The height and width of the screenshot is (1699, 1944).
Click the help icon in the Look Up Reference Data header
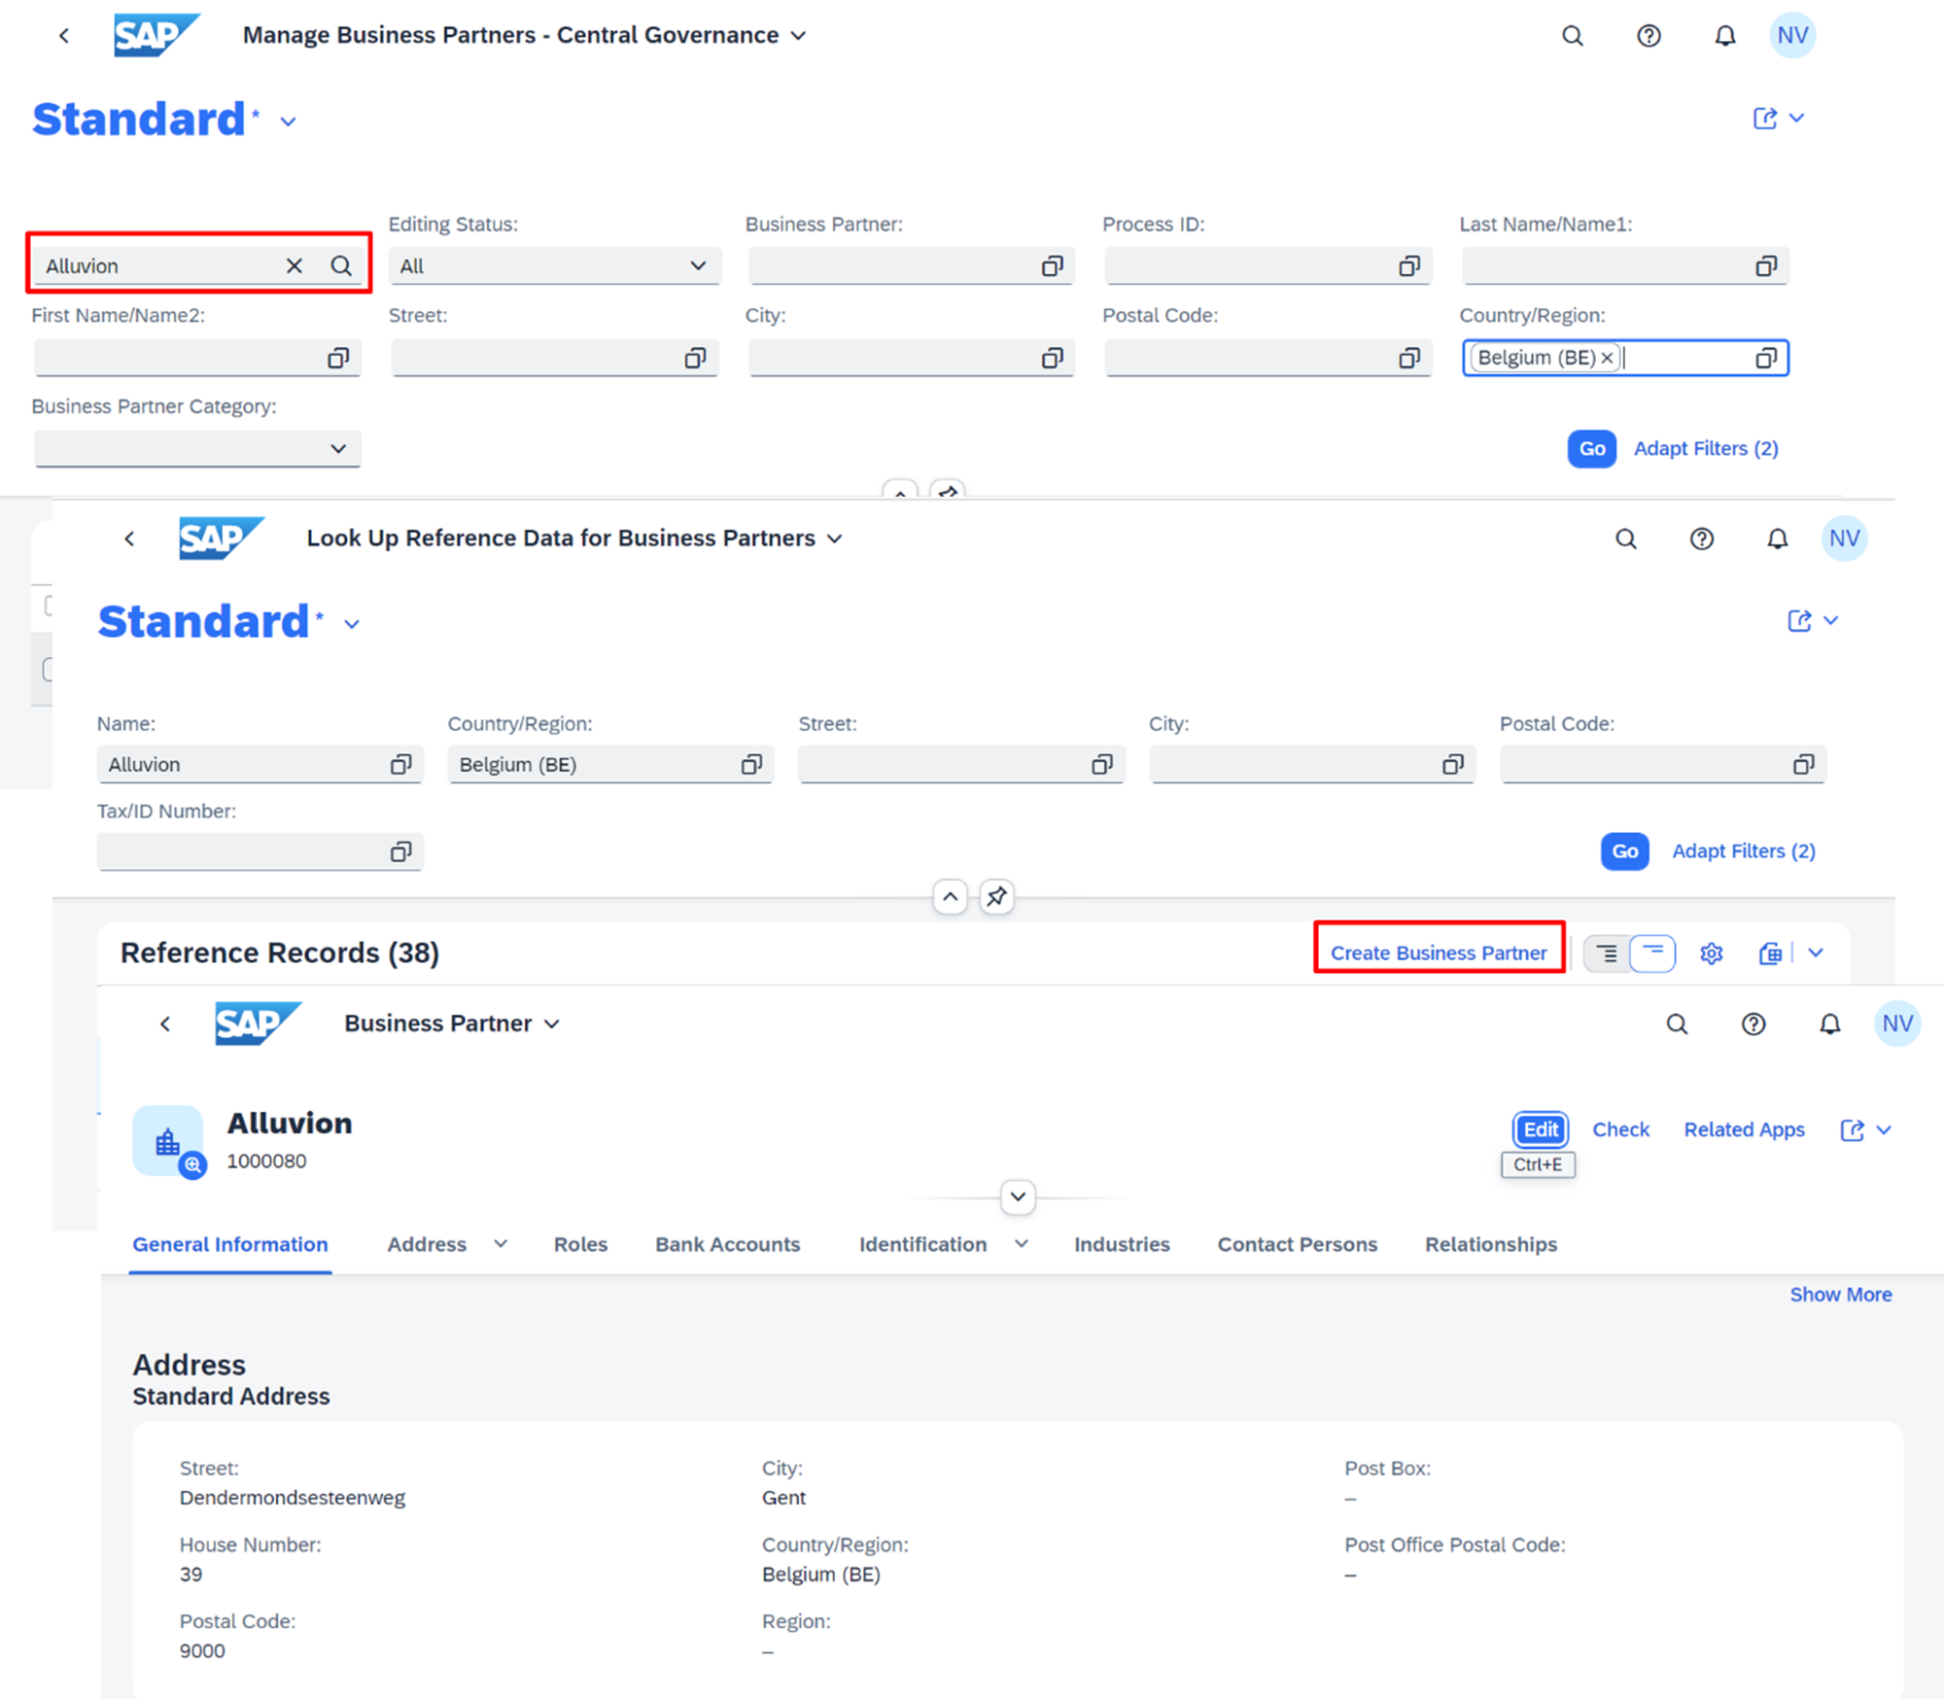(x=1701, y=538)
